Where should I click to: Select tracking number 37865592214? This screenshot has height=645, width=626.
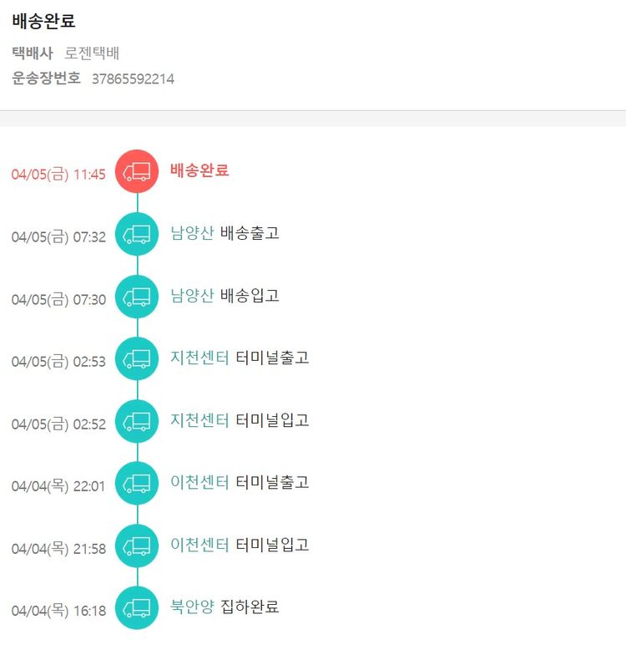(133, 79)
